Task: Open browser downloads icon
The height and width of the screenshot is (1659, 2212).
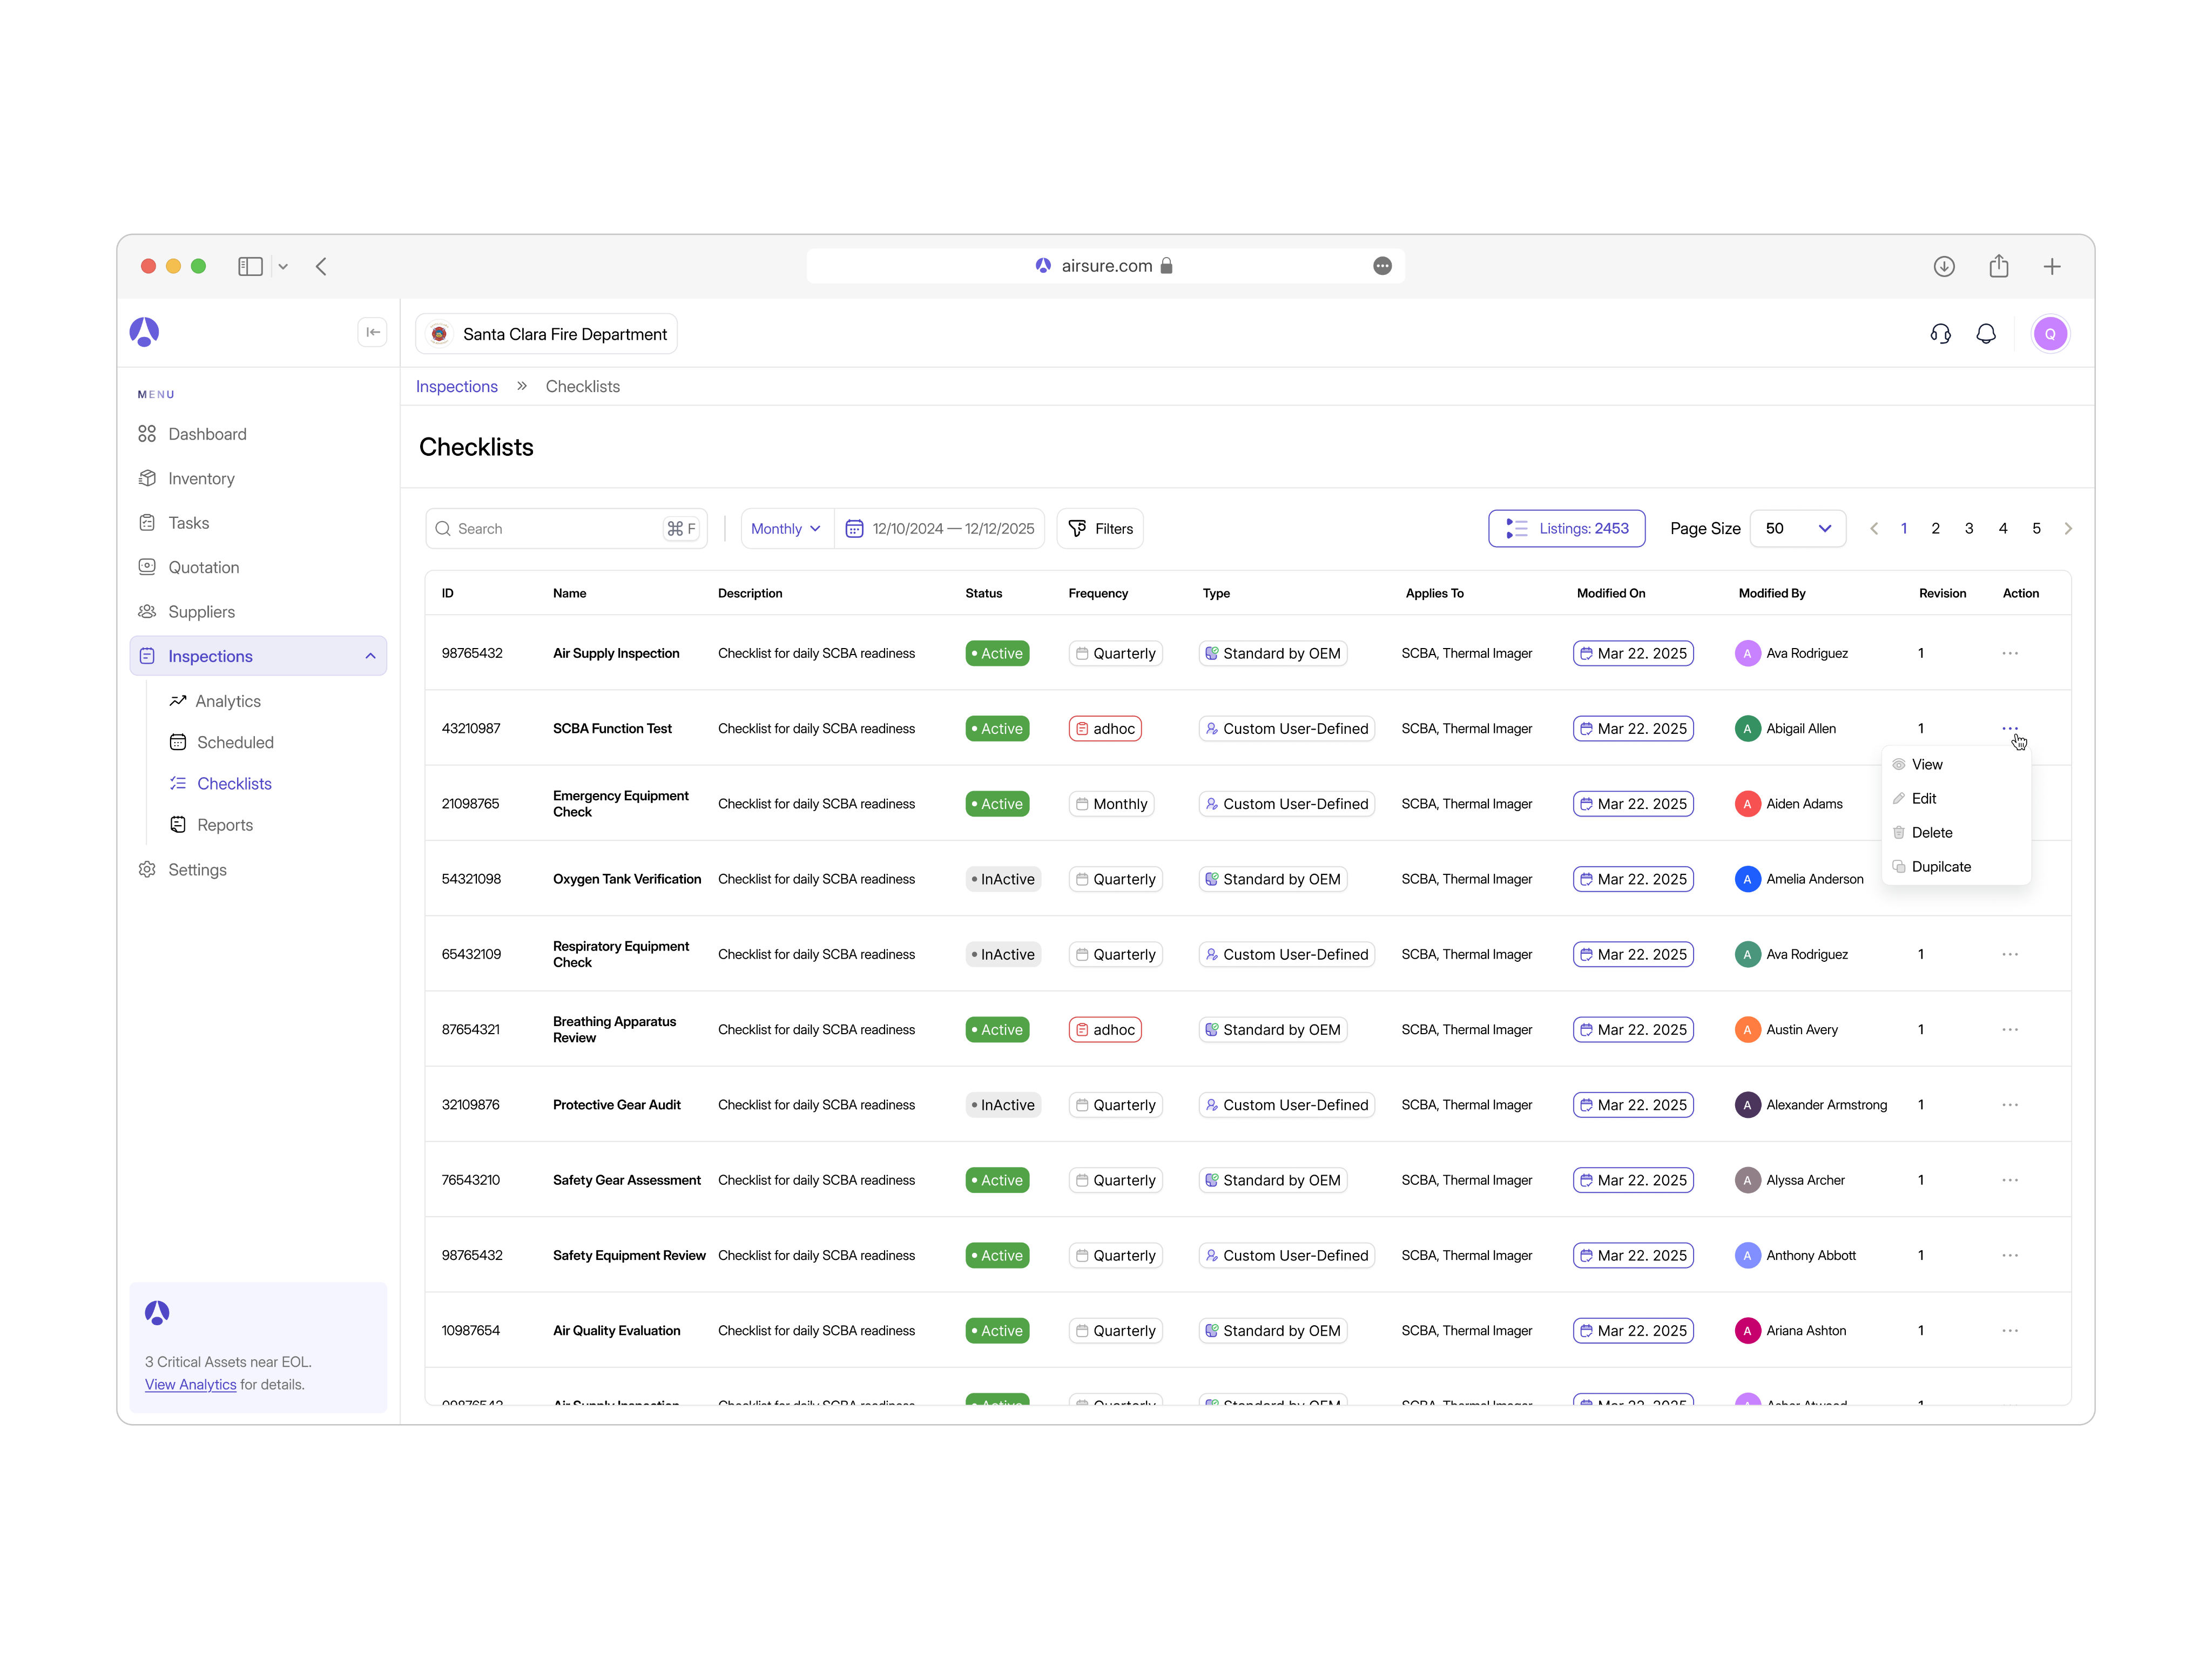Action: click(x=1943, y=266)
